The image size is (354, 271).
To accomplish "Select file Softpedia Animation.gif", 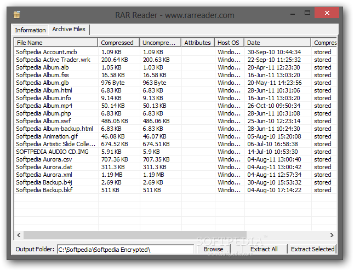I will coord(47,136).
